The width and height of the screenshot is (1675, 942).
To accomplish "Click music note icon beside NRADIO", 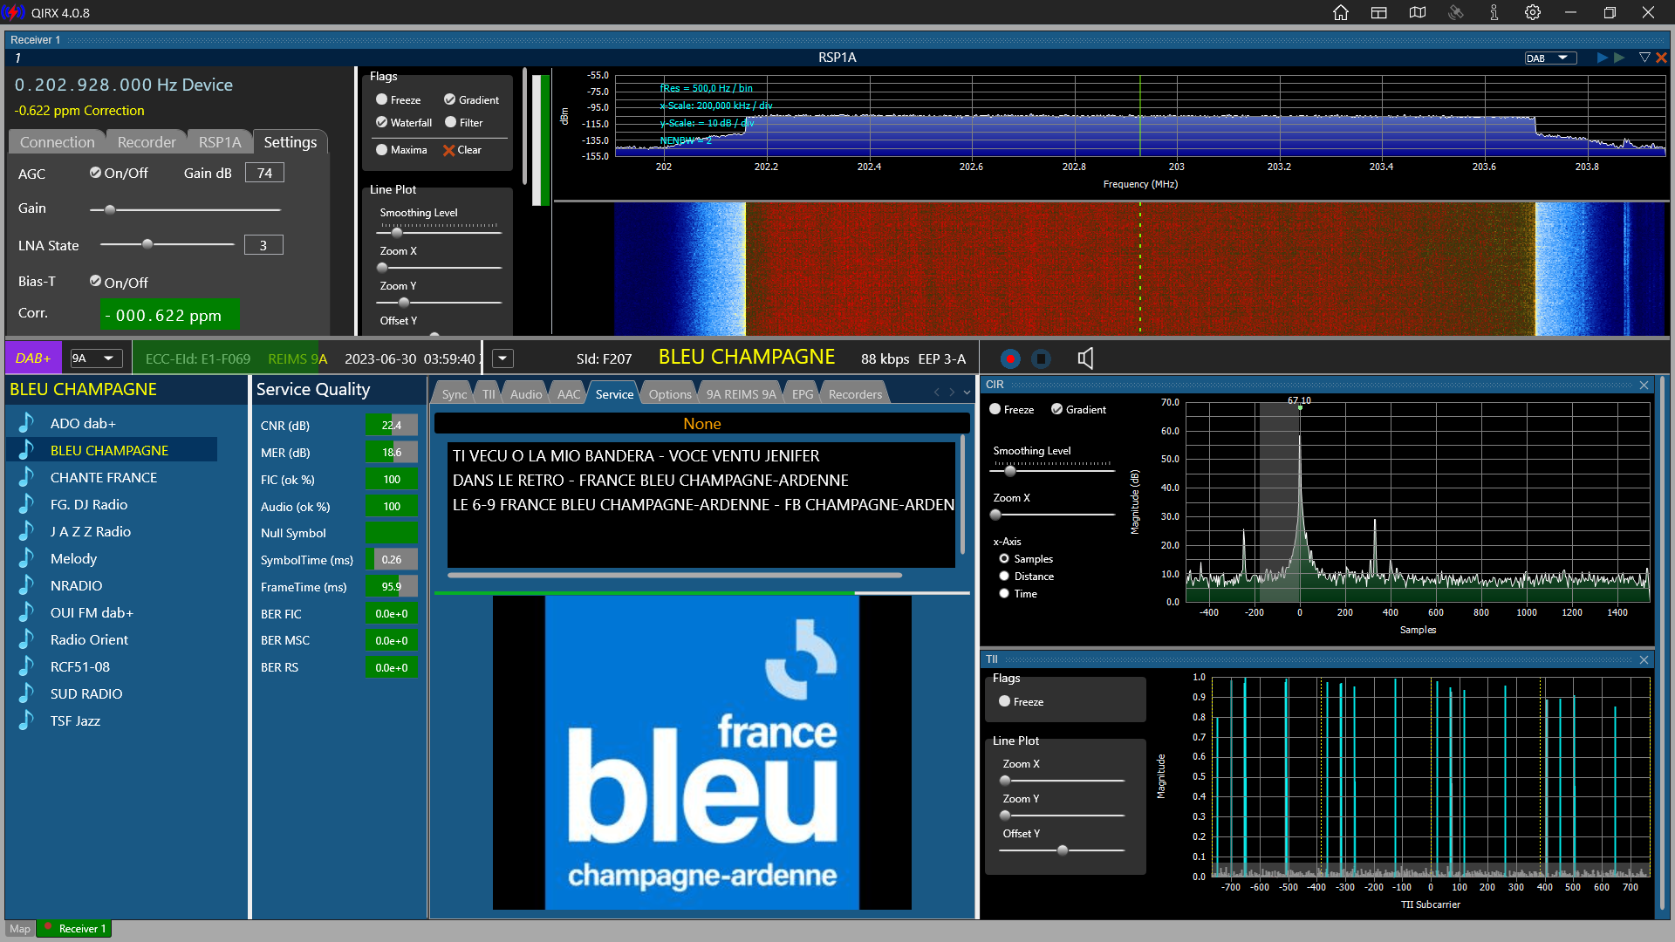I will 26,585.
